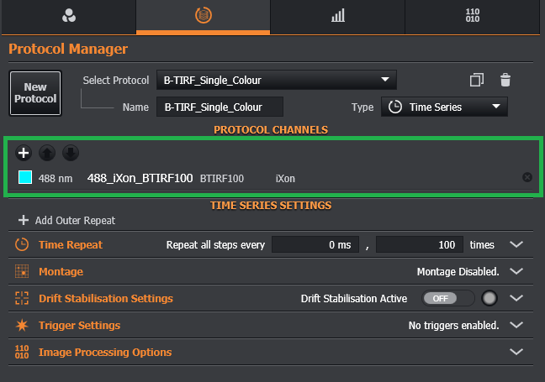
Task: Switch to the bar chart tab
Action: click(337, 16)
